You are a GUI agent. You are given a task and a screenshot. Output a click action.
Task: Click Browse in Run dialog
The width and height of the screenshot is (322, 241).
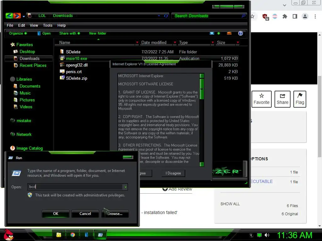pos(115,213)
